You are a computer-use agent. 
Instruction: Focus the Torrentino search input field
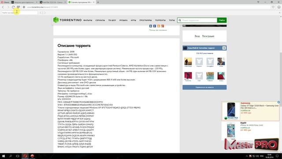[x=199, y=20]
